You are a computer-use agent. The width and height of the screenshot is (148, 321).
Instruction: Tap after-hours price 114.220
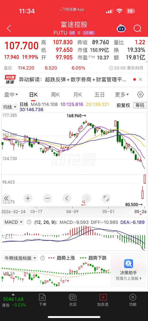click(x=26, y=68)
